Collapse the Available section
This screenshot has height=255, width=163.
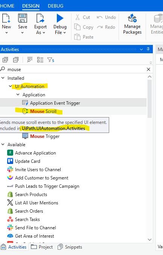[3, 144]
